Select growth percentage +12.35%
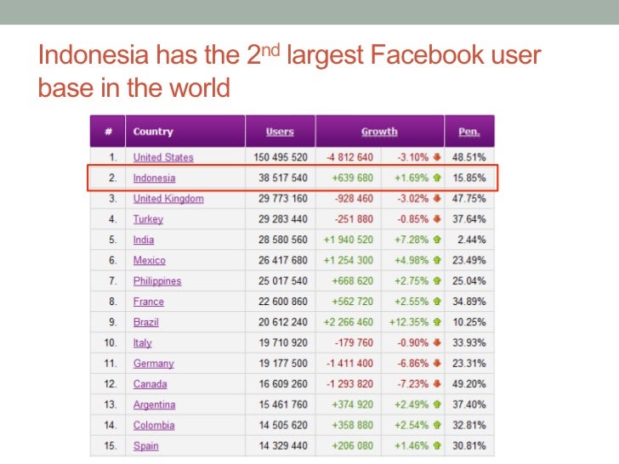619x464 pixels. coord(409,321)
